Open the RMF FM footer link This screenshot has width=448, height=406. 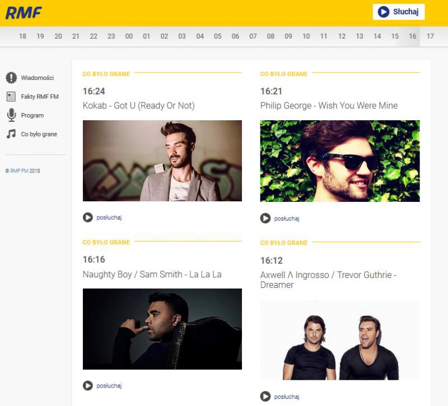click(19, 171)
